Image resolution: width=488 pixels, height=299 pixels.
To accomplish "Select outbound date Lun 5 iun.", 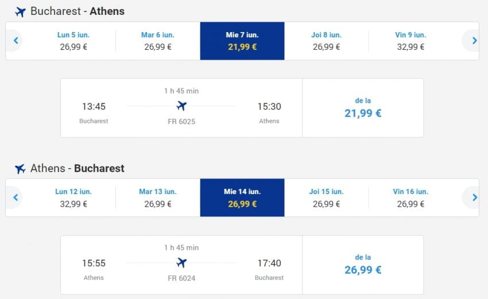I will click(73, 41).
